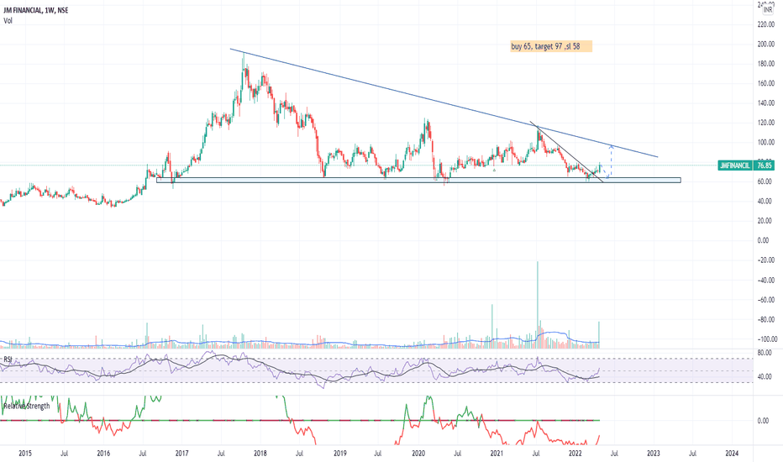Click the 100.00 price axis label
Screen dimensions: 783x462
point(766,142)
